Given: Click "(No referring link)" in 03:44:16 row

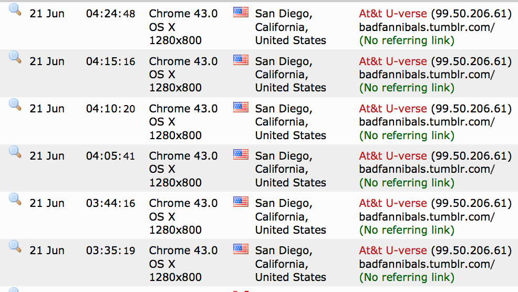Looking at the screenshot, I should pyautogui.click(x=407, y=230).
